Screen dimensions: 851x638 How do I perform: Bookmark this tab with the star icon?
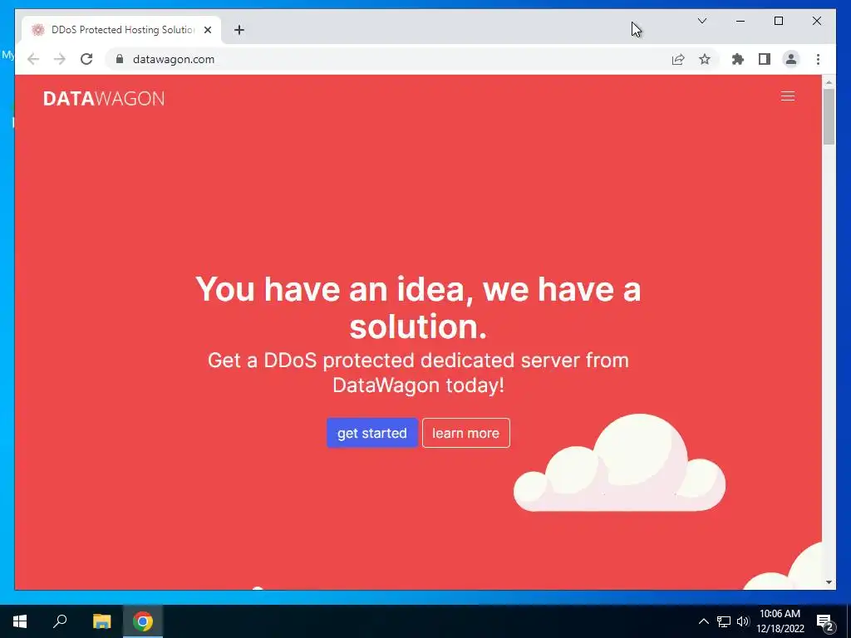705,59
